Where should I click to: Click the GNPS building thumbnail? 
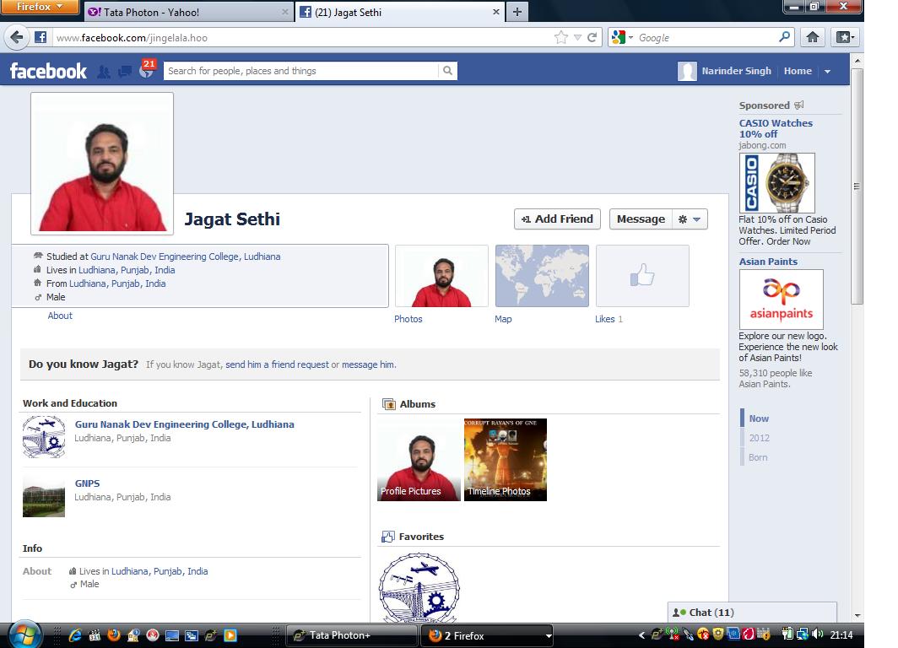coord(44,496)
